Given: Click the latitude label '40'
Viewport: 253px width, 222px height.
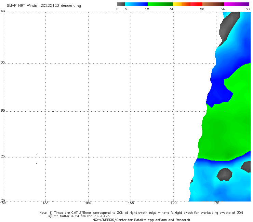Looking at the screenshot, I should point(3,11).
